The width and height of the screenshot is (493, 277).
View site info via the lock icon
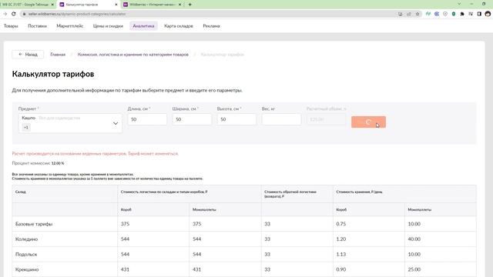tap(24, 14)
